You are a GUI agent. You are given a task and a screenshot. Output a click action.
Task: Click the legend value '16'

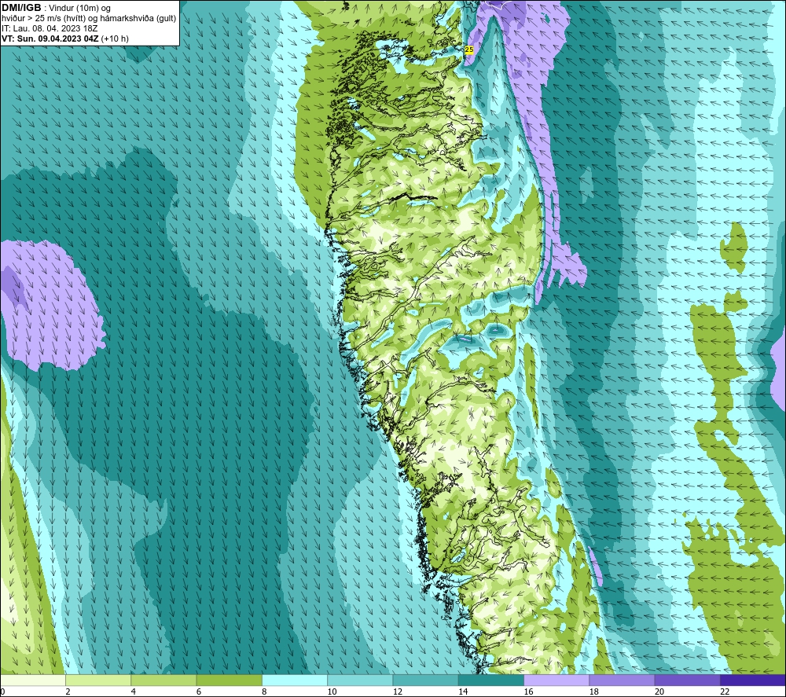tap(528, 691)
